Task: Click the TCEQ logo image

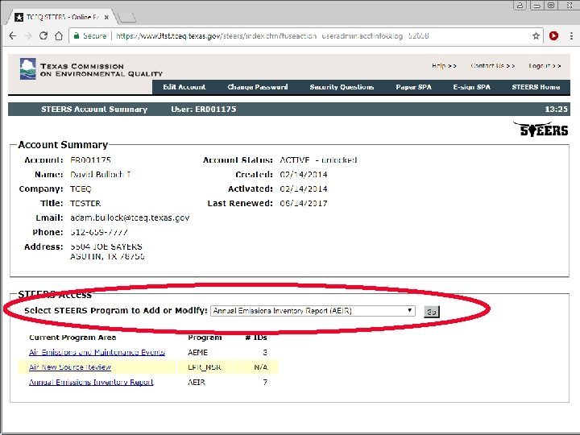Action: 28,68
